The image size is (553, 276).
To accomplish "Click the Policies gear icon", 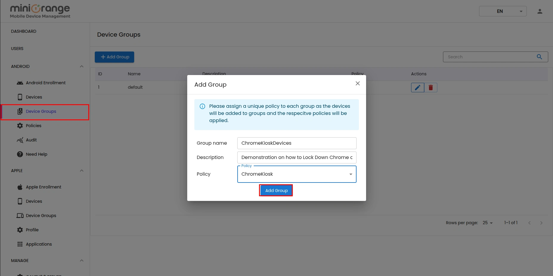I will (x=20, y=125).
